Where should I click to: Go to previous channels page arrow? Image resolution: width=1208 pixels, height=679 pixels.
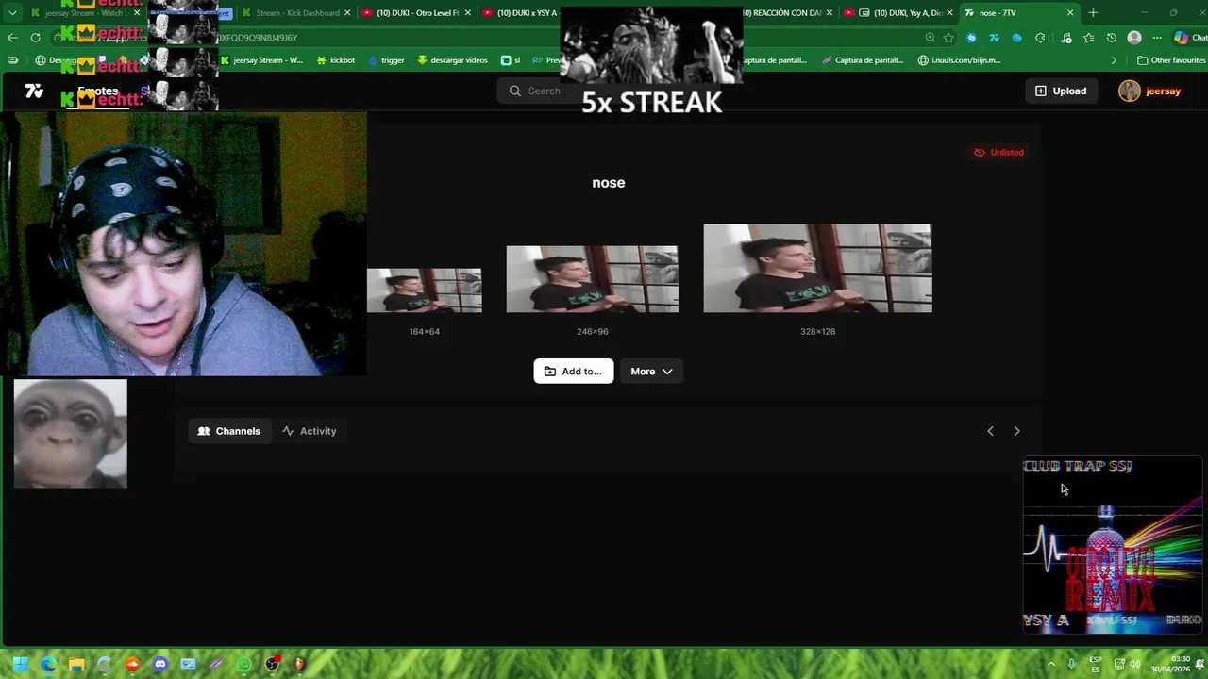pyautogui.click(x=990, y=431)
